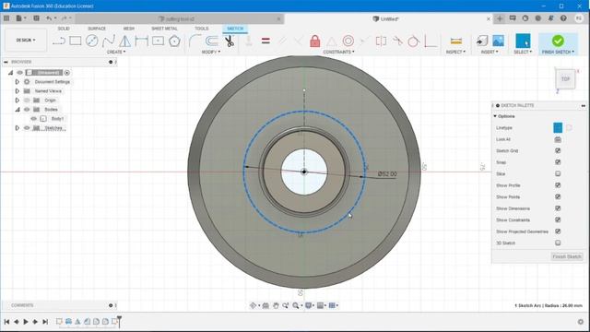This screenshot has width=590, height=332.
Task: Toggle the Show Points checkbox
Action: click(x=558, y=196)
